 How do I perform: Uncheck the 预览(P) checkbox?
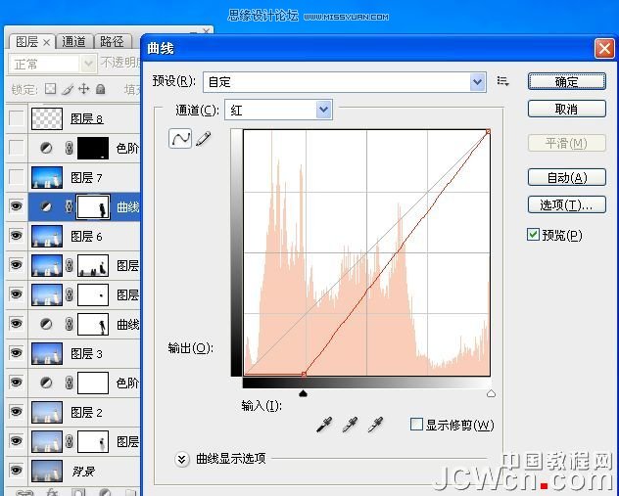pos(533,235)
